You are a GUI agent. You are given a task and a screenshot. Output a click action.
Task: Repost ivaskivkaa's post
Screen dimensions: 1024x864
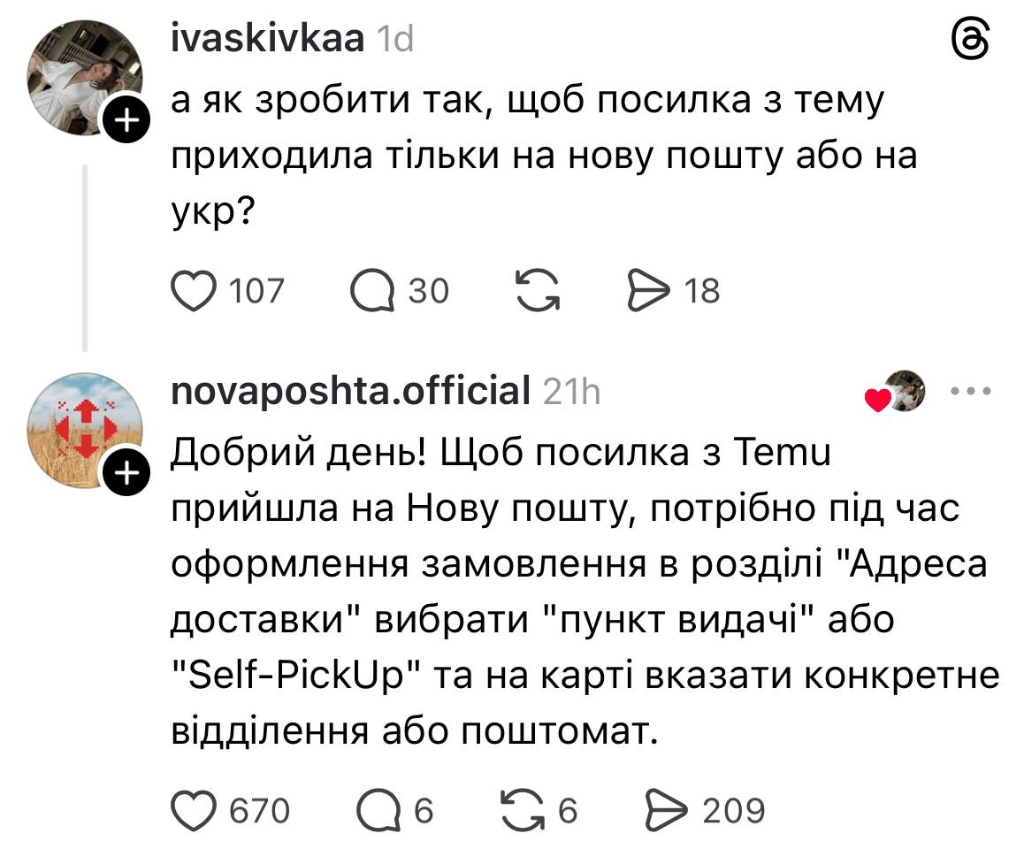tap(538, 291)
